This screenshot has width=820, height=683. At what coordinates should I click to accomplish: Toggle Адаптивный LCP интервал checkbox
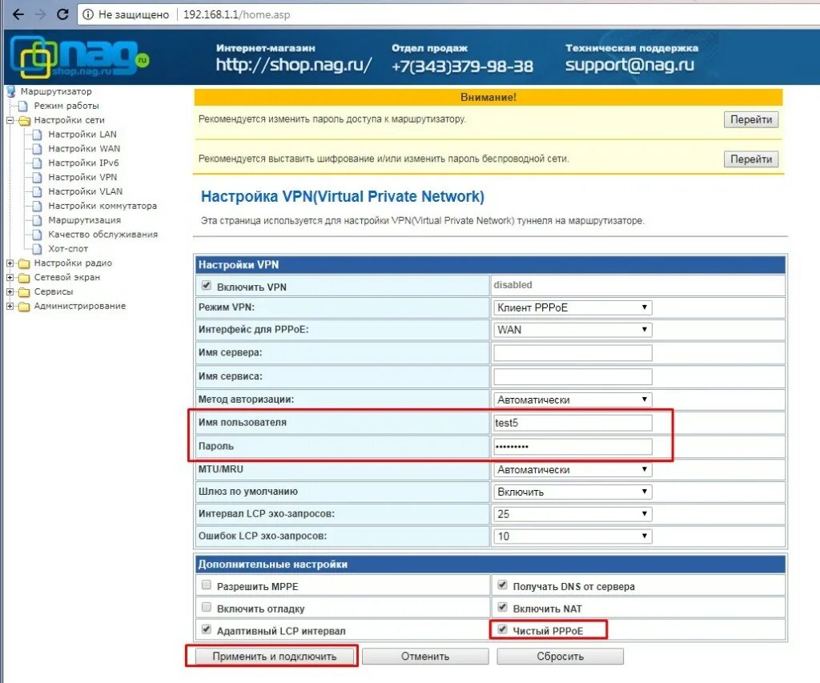[x=207, y=629]
